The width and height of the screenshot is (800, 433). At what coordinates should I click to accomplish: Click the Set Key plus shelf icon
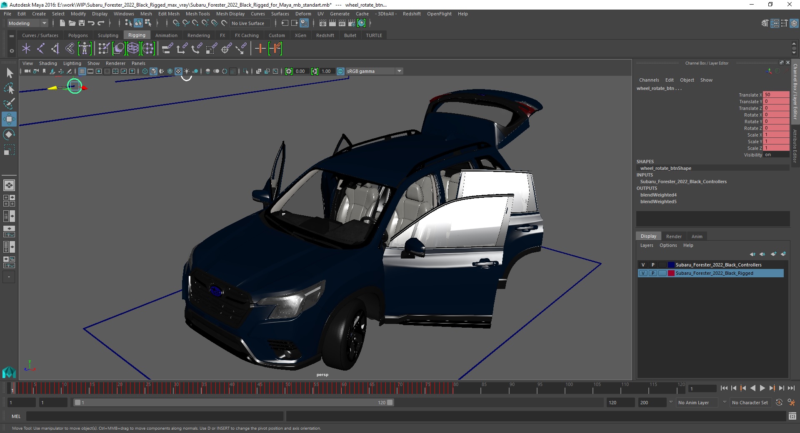pos(260,49)
